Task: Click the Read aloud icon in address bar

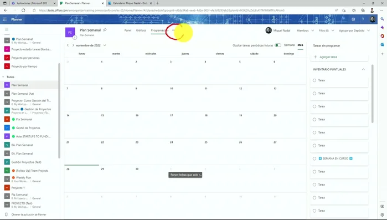Action: click(x=337, y=11)
